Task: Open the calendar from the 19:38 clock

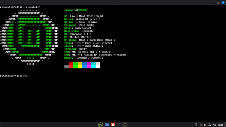Action: 220,125
